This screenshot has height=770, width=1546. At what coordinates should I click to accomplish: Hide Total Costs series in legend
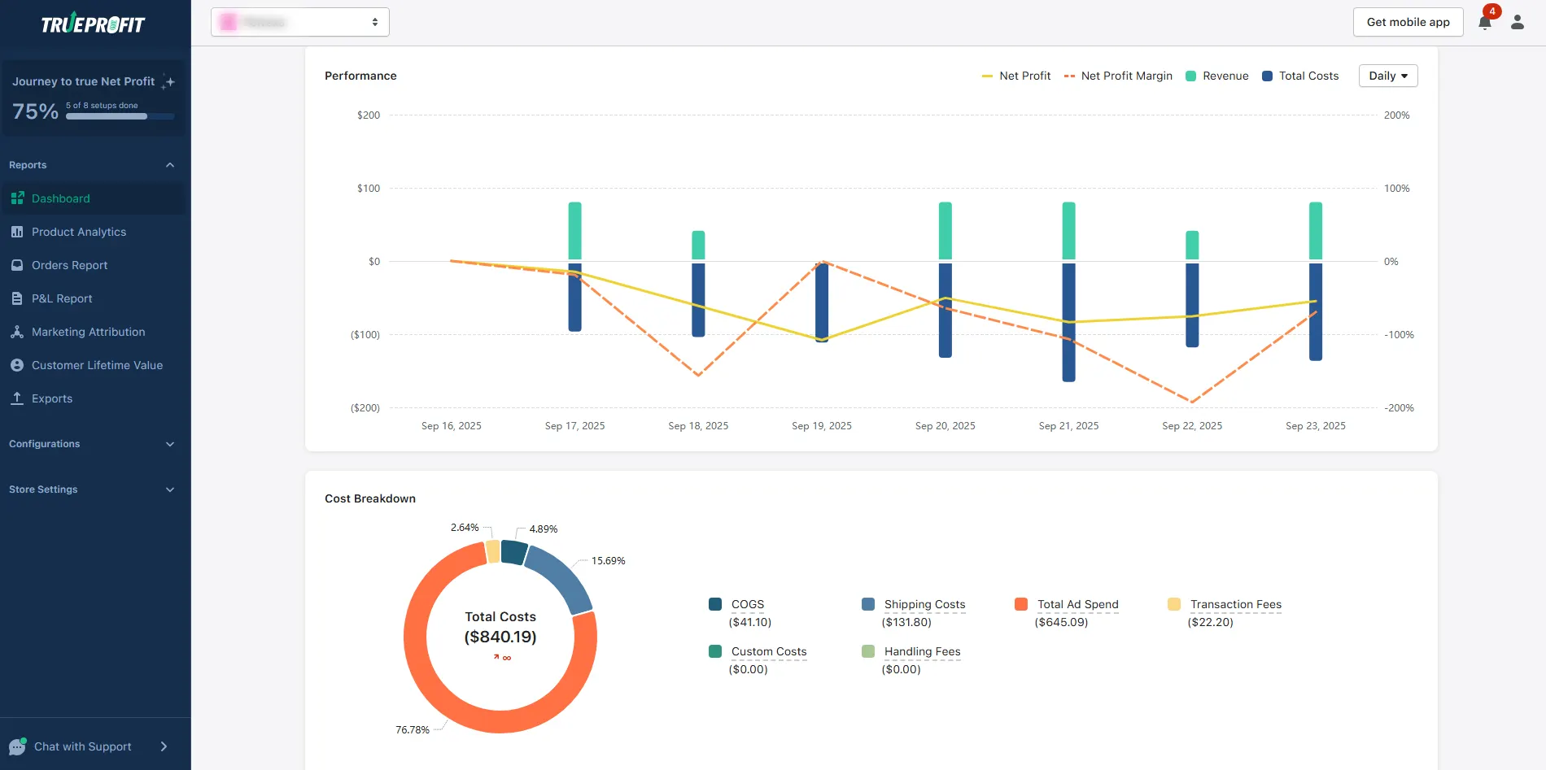[x=1299, y=76]
